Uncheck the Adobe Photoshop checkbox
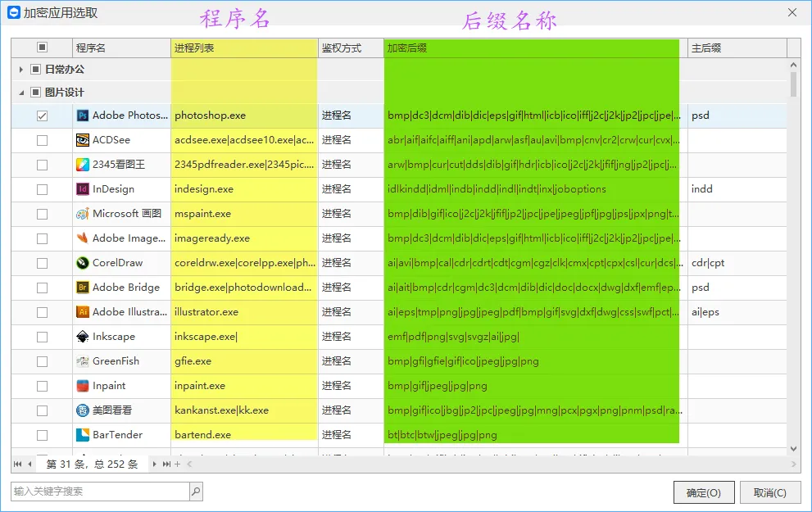The width and height of the screenshot is (812, 512). pyautogui.click(x=42, y=116)
